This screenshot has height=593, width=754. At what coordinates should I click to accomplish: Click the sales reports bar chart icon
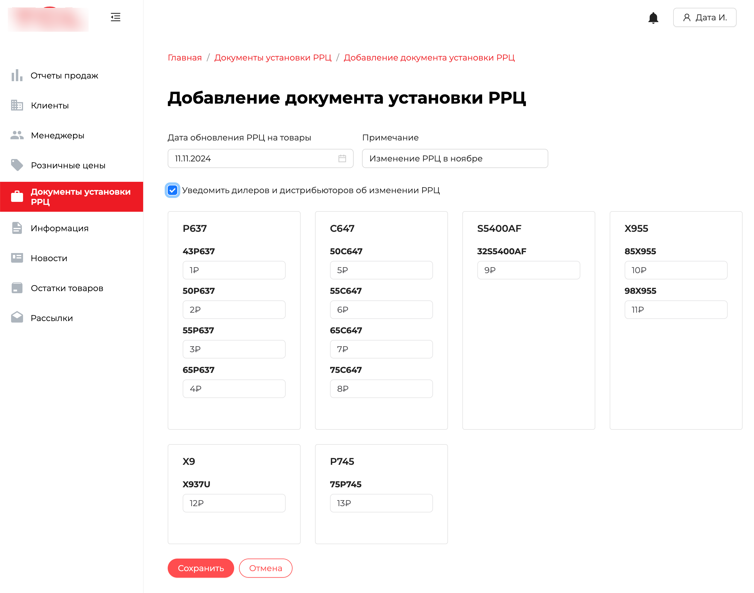pyautogui.click(x=17, y=75)
